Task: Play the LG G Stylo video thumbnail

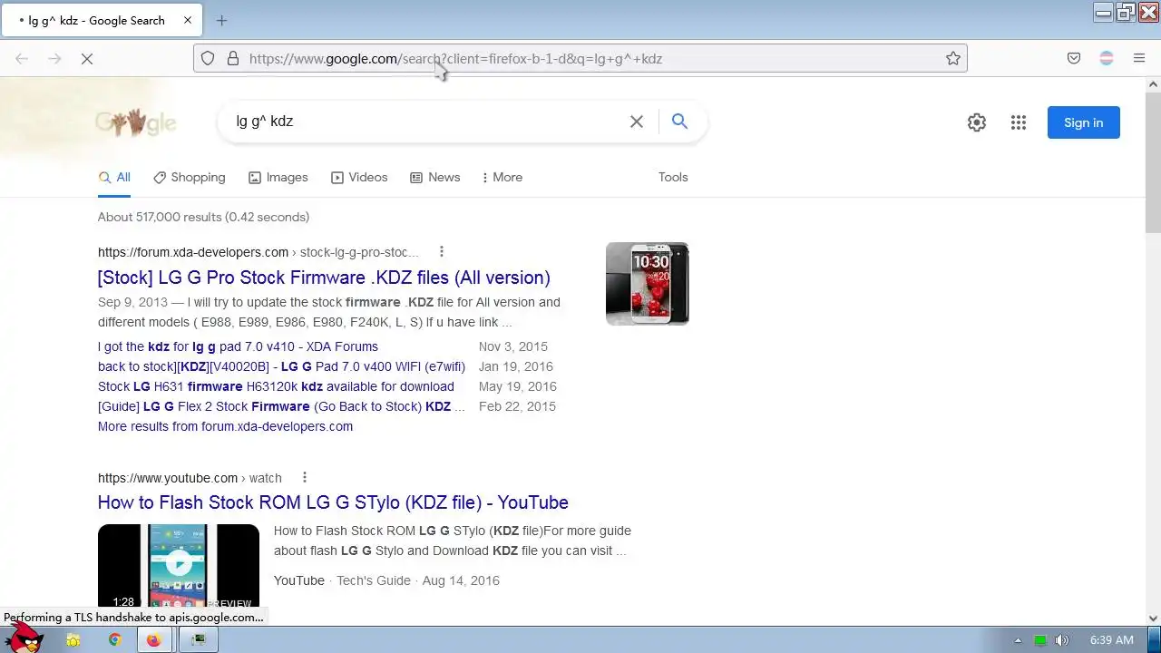Action: coord(179,566)
